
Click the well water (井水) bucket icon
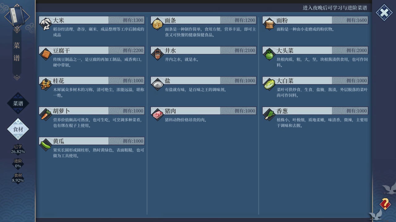coord(157,54)
